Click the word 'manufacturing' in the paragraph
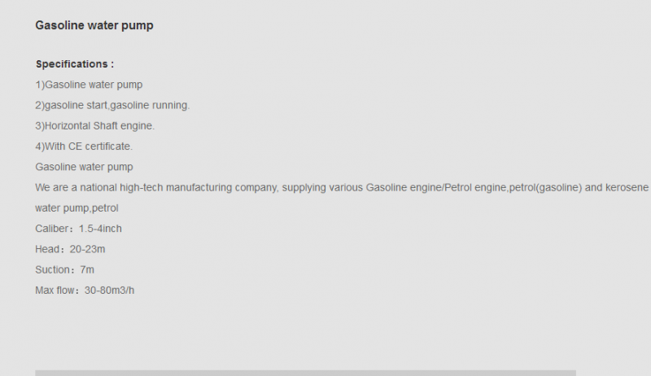The height and width of the screenshot is (376, 651). pyautogui.click(x=199, y=187)
